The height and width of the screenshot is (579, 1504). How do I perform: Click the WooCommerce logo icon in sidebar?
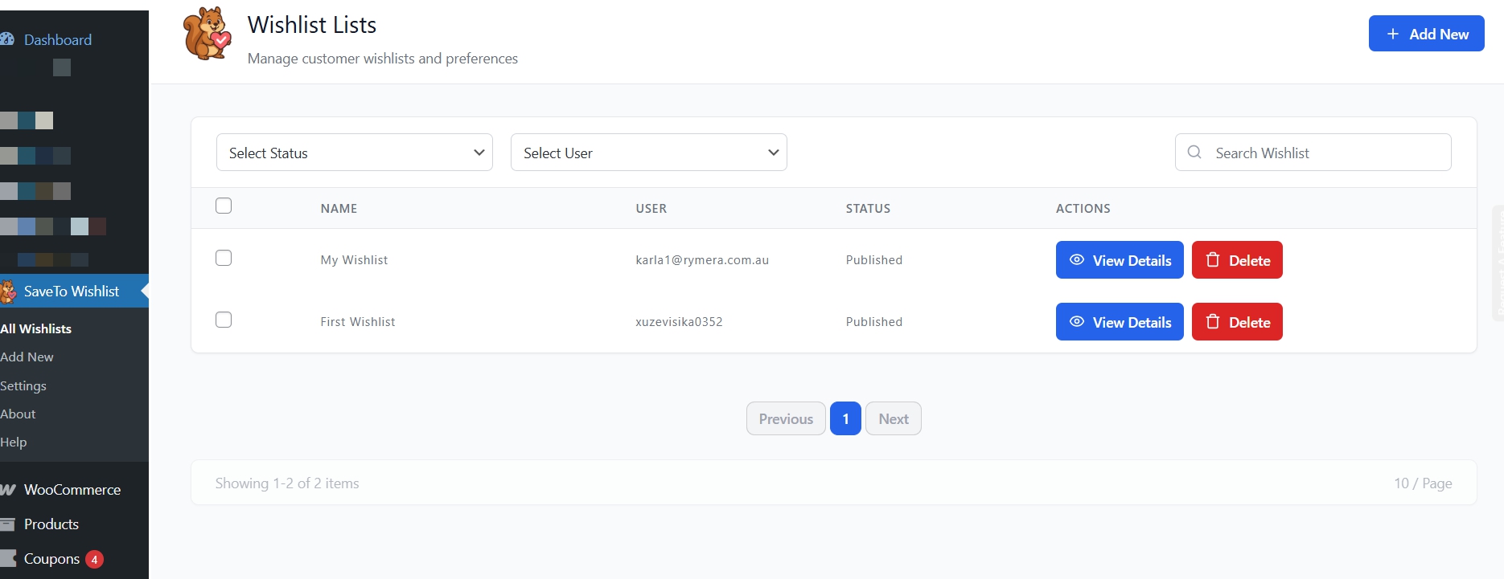click(x=8, y=490)
